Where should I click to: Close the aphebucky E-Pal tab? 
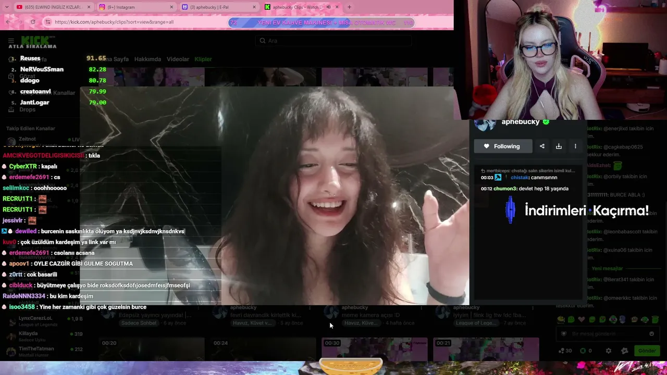pyautogui.click(x=254, y=7)
